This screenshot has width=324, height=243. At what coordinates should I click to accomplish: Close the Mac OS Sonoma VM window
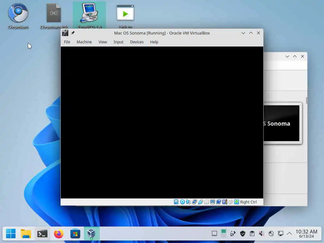click(259, 33)
